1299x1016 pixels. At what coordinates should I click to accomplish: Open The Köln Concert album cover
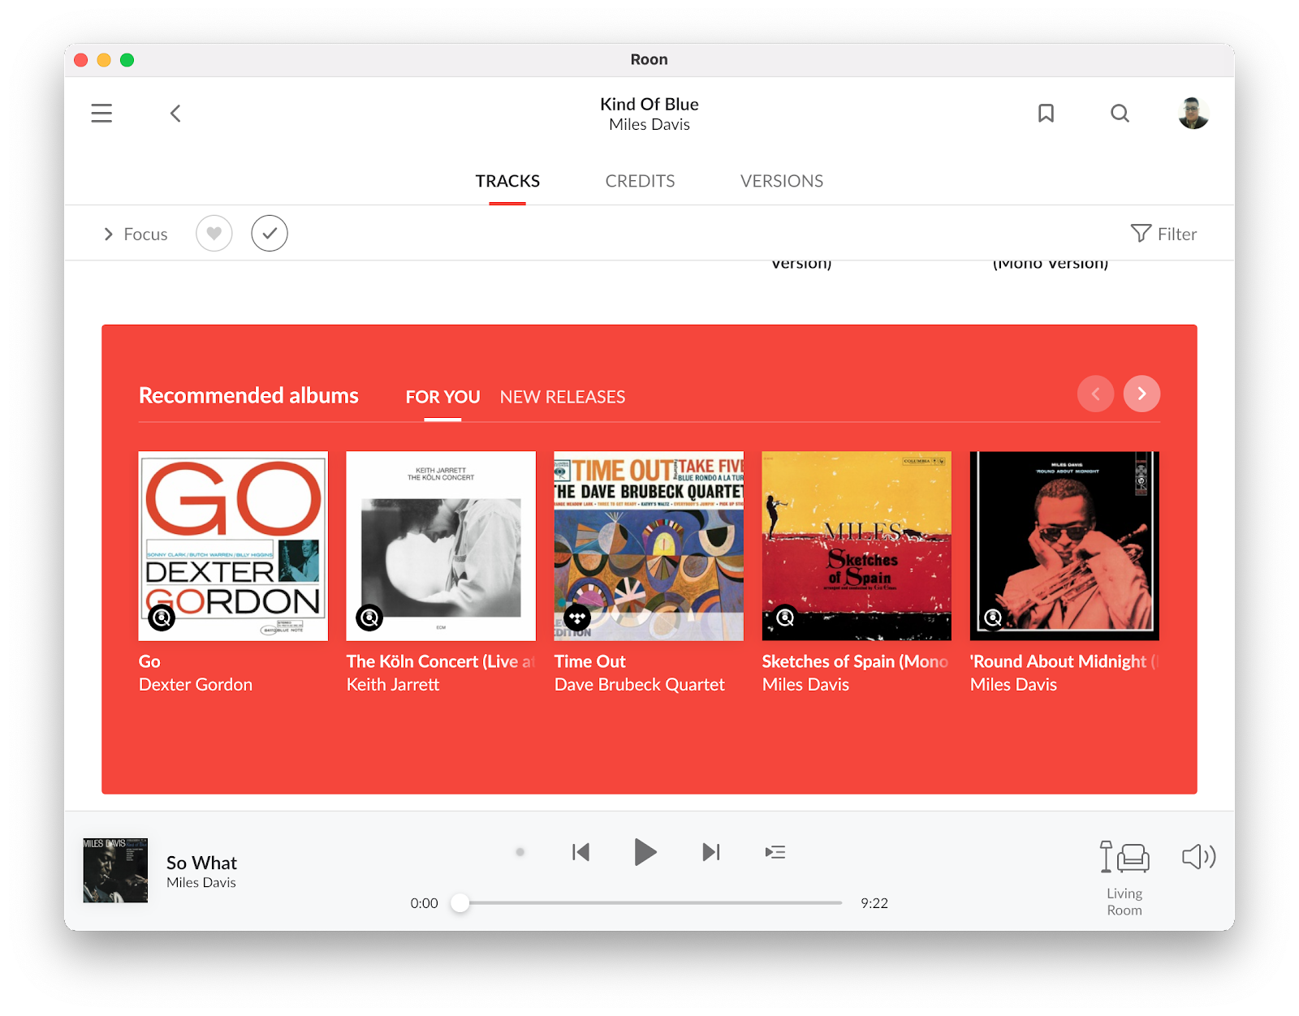pos(441,546)
